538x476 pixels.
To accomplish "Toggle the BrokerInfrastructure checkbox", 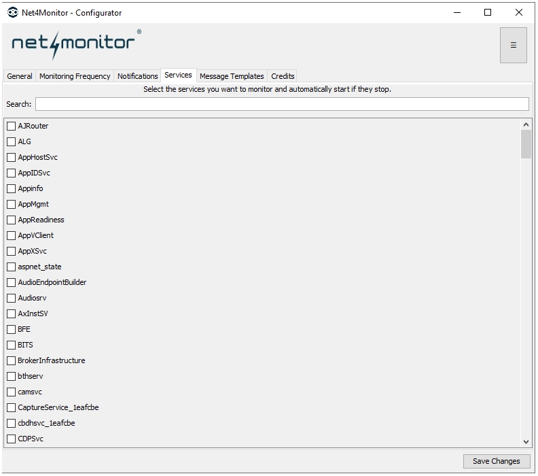I will [12, 360].
